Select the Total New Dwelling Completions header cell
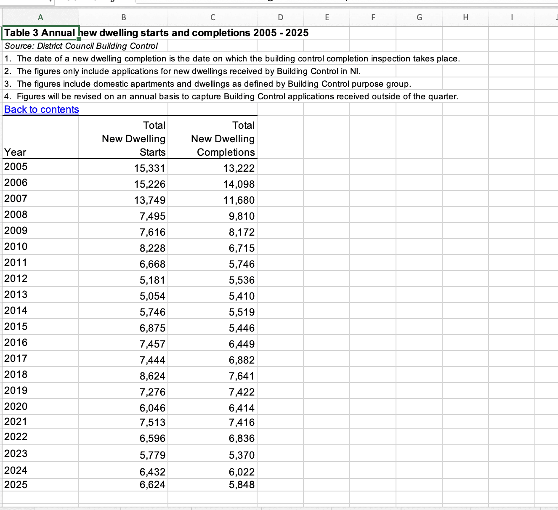This screenshot has height=510, width=558. [213, 138]
